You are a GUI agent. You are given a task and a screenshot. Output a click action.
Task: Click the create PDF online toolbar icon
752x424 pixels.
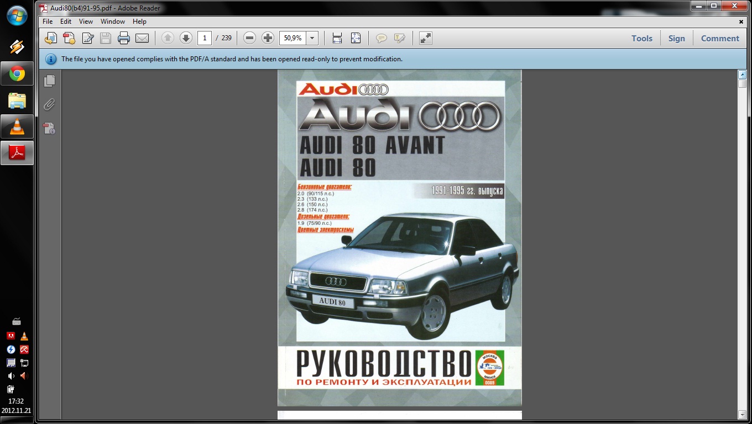coord(69,38)
